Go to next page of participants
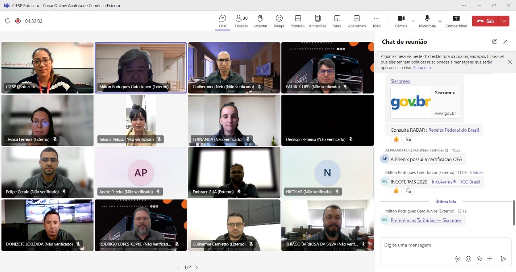 pos(197,267)
